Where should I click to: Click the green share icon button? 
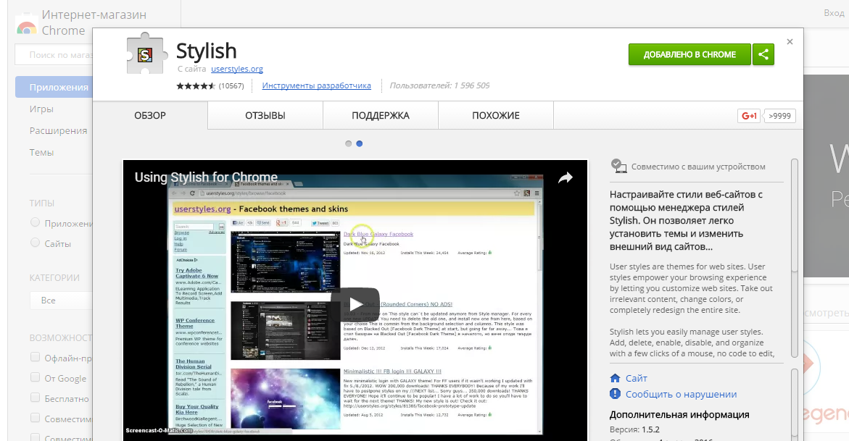(763, 54)
